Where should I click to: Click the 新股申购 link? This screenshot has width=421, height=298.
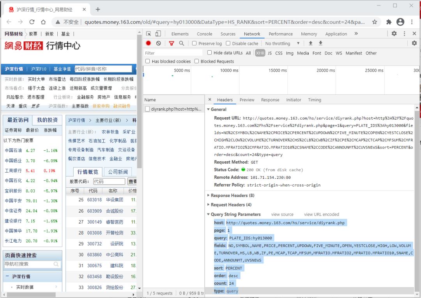[101, 106]
